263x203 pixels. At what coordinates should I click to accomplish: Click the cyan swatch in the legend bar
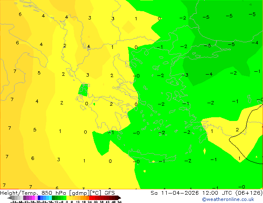[51, 198]
